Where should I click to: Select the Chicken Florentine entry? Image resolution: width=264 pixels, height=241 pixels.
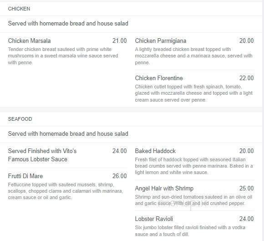click(x=159, y=78)
